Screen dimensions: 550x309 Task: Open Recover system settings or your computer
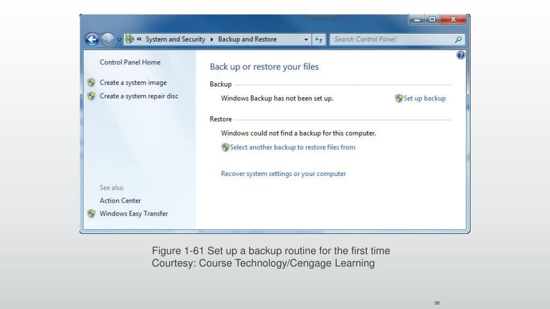(x=284, y=174)
